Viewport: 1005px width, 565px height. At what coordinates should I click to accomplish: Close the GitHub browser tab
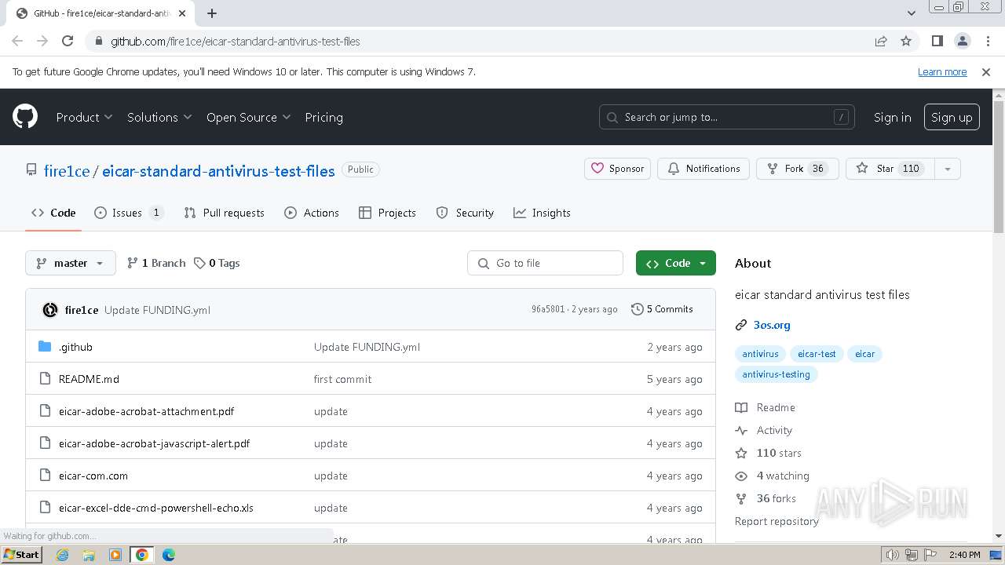click(x=182, y=13)
